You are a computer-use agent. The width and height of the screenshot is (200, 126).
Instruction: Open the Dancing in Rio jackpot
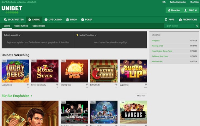pyautogui.click(x=157, y=61)
